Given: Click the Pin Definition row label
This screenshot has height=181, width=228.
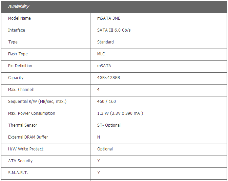Looking at the screenshot, I should [x=20, y=66].
